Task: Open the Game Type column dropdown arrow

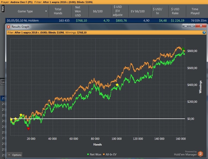Action: click(46, 11)
